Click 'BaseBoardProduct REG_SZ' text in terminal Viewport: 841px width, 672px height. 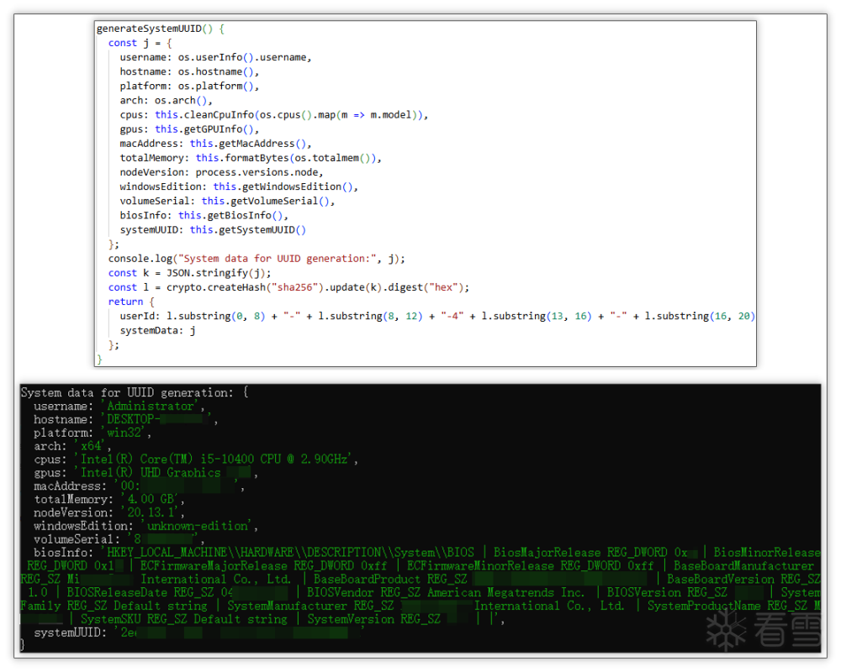tap(390, 580)
